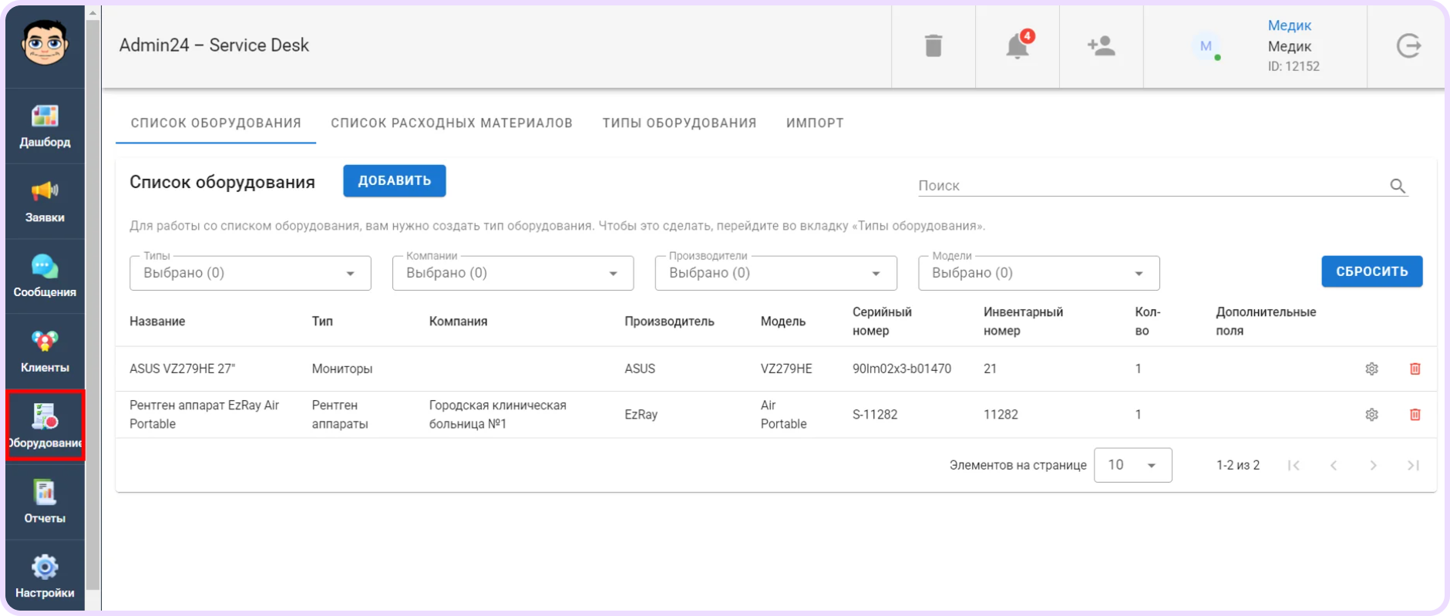1450x616 pixels.
Task: Click the add user icon
Action: point(1101,45)
